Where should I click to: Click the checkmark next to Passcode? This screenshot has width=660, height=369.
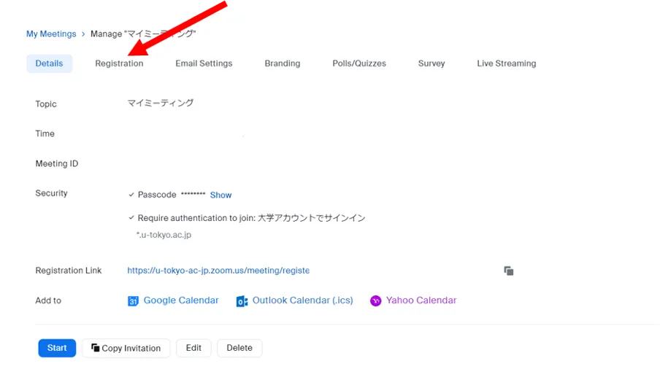[x=131, y=195]
